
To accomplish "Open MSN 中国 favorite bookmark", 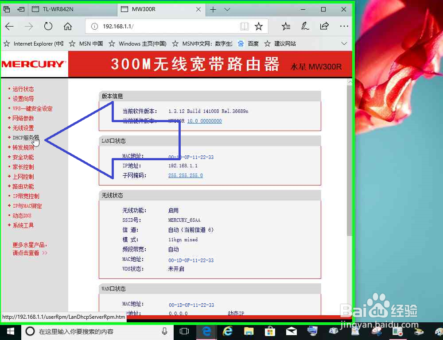I will (x=86, y=44).
